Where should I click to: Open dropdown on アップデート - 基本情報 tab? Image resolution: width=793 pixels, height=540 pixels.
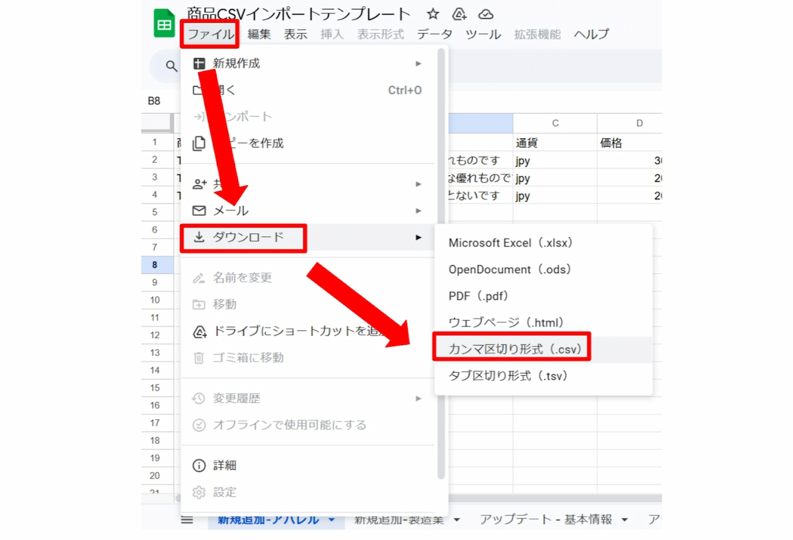click(x=624, y=520)
